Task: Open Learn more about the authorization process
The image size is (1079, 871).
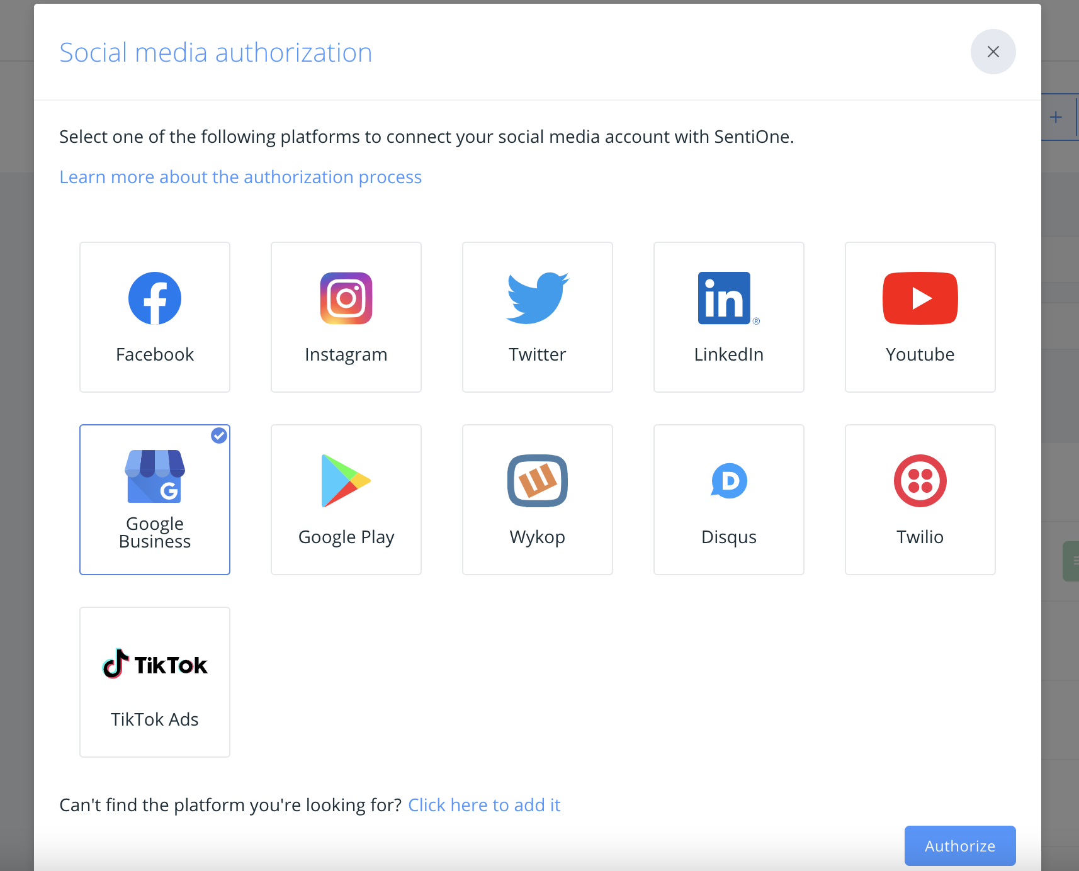Action: [240, 177]
